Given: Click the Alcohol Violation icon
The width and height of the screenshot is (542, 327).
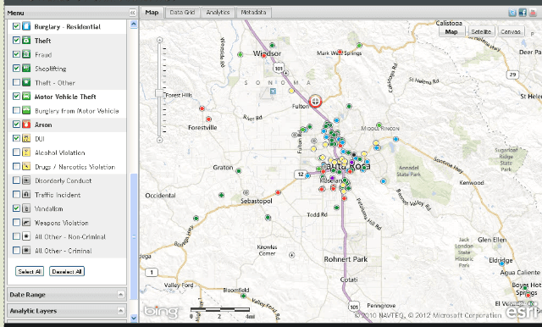Looking at the screenshot, I should coord(26,152).
